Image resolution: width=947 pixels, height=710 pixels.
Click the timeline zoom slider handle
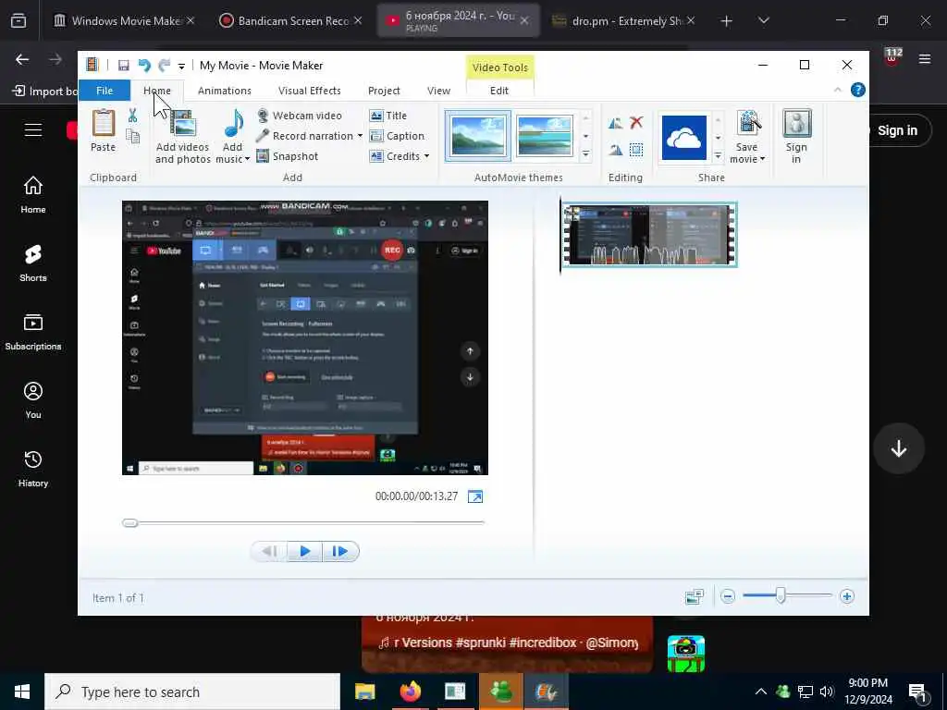tap(781, 596)
